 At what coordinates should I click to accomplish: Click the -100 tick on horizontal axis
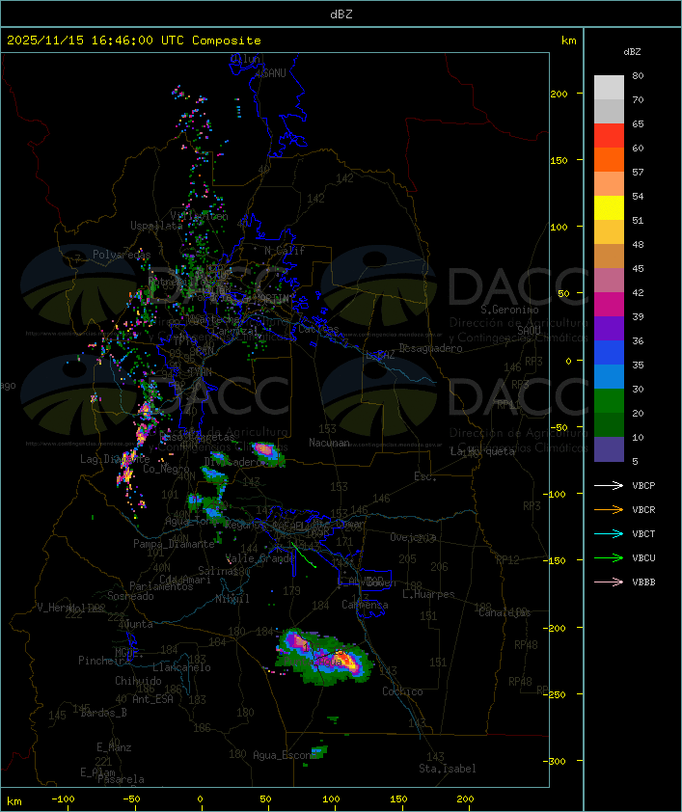[63, 799]
